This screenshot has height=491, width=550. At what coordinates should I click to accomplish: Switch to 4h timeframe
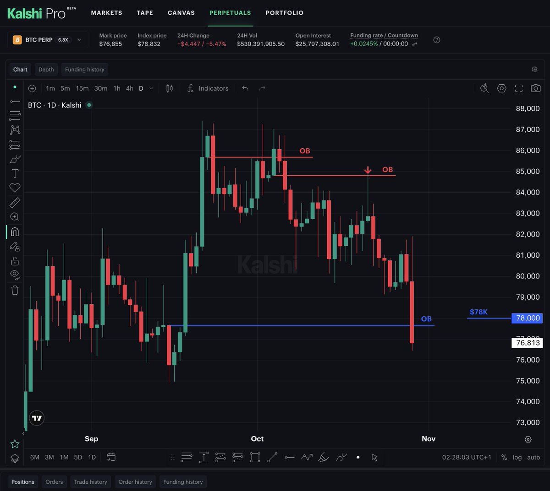click(130, 88)
